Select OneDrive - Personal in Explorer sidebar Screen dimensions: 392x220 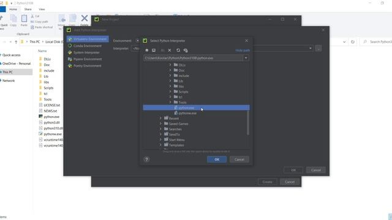[17, 64]
